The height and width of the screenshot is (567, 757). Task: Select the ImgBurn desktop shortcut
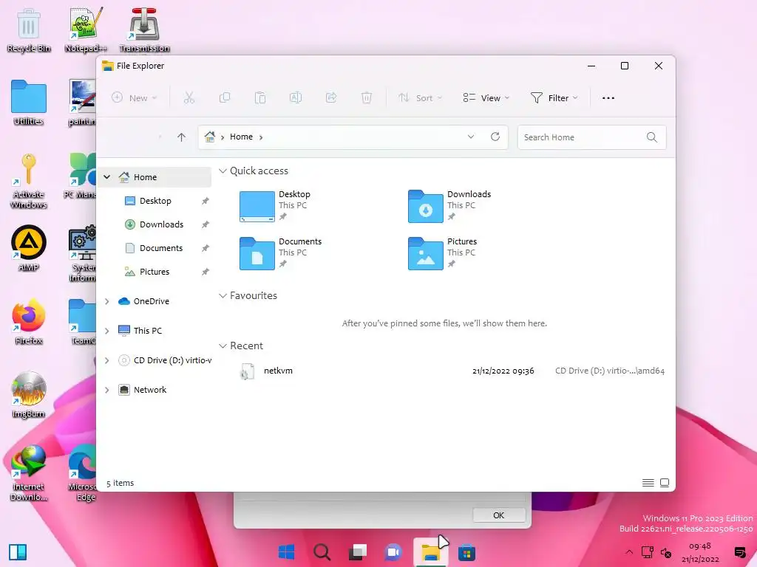(29, 395)
